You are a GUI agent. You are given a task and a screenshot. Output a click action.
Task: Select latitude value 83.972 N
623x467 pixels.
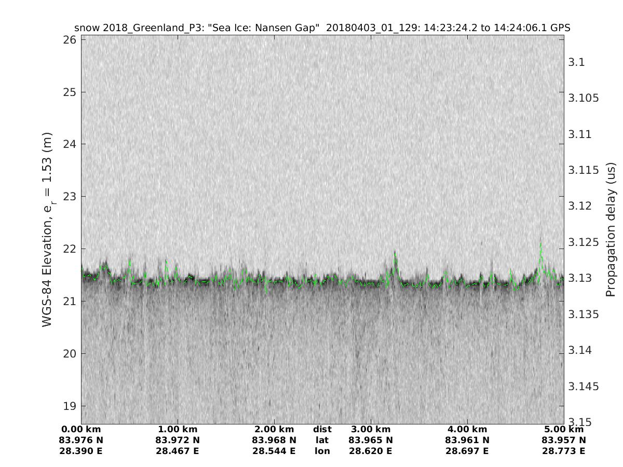coord(178,440)
